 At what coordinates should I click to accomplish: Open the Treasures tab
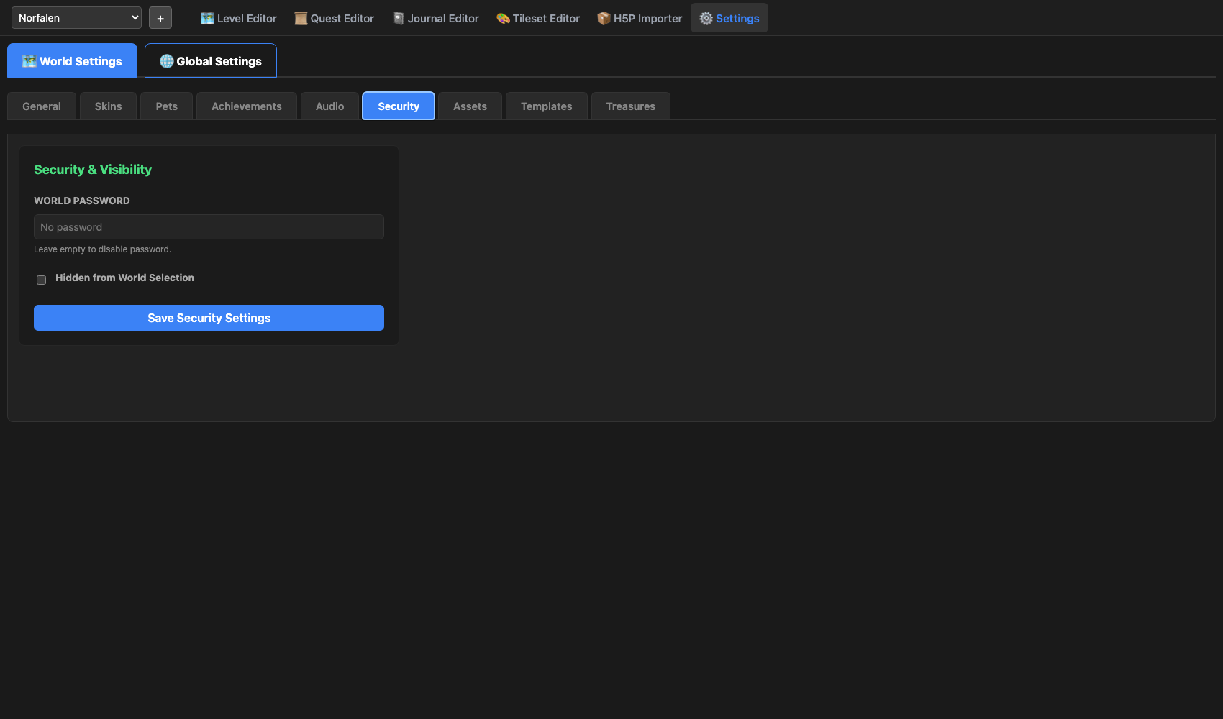click(630, 106)
